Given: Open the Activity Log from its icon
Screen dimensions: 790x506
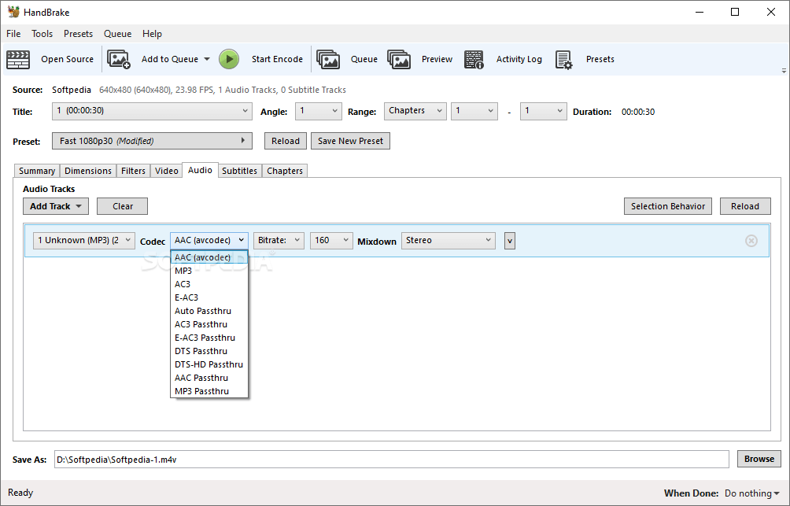Looking at the screenshot, I should tap(474, 60).
